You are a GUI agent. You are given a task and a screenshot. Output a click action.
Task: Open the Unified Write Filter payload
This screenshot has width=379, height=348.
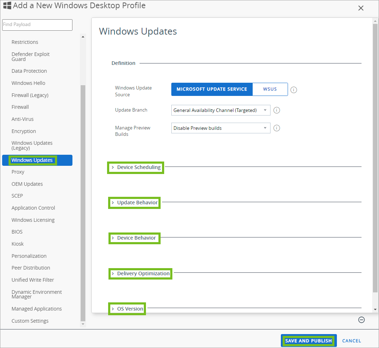32,280
